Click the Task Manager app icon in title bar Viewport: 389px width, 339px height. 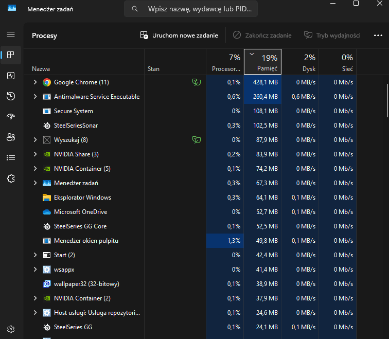pyautogui.click(x=12, y=8)
